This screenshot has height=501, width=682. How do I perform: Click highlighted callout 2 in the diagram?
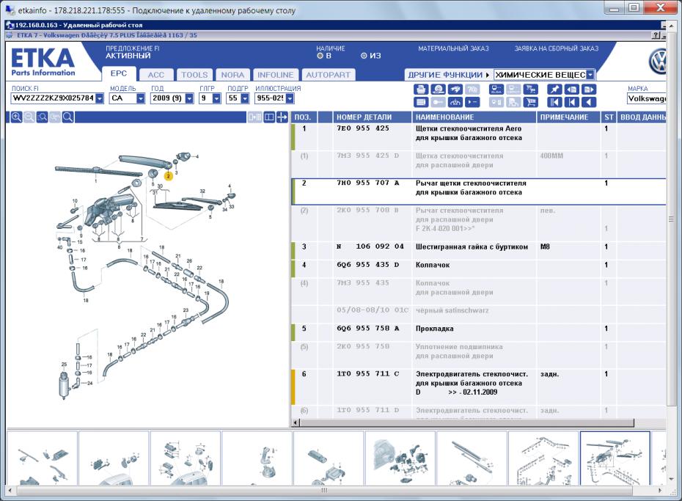(169, 176)
